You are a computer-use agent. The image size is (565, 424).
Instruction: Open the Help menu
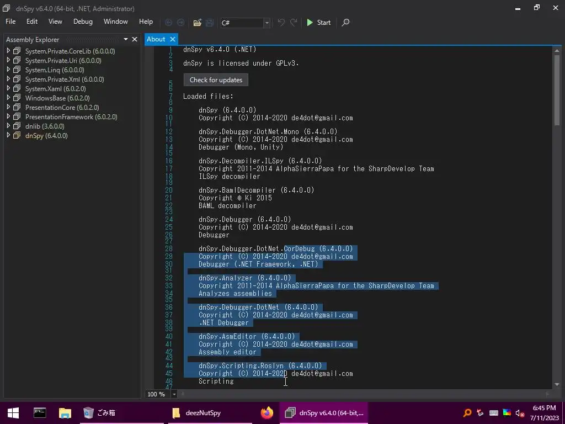[x=146, y=22]
